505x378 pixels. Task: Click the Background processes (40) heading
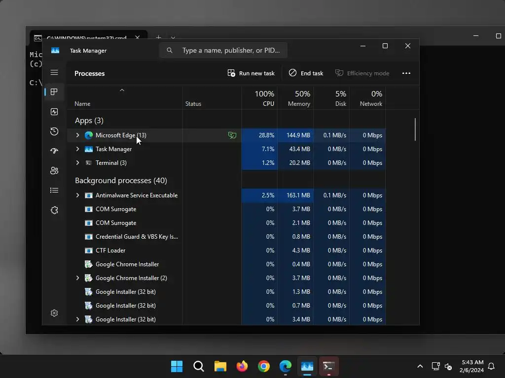coord(121,181)
